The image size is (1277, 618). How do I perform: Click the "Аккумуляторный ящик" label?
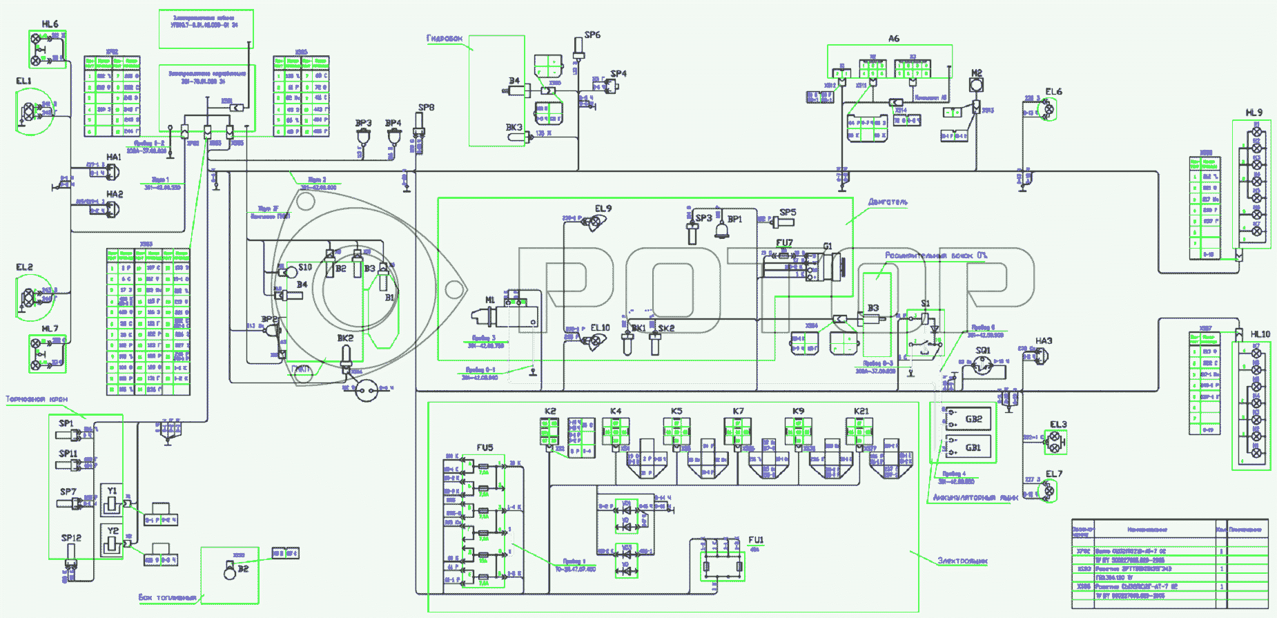pyautogui.click(x=975, y=497)
